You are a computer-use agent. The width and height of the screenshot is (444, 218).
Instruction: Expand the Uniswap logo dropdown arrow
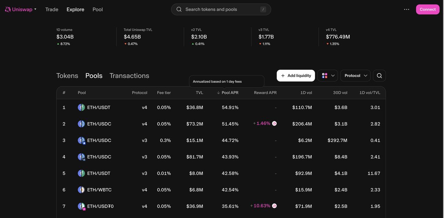(x=35, y=9)
